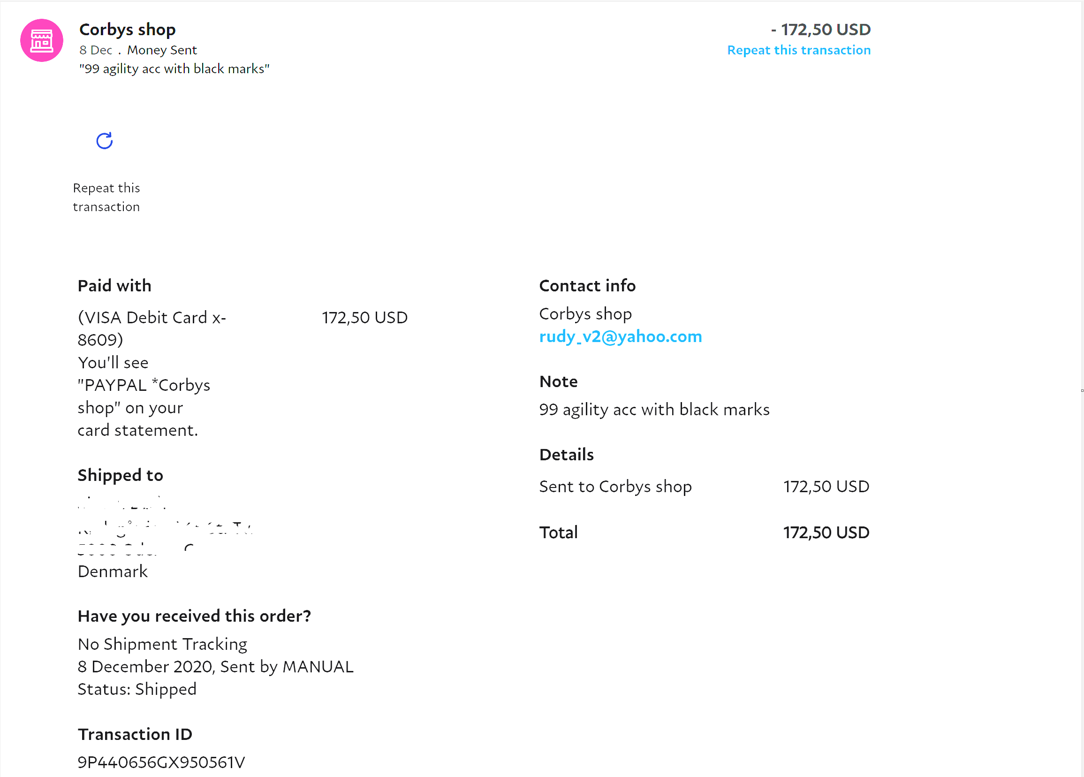Click the No Shipment Tracking line

pos(162,644)
